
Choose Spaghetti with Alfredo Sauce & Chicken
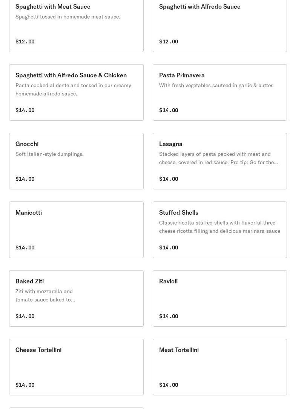(76, 92)
